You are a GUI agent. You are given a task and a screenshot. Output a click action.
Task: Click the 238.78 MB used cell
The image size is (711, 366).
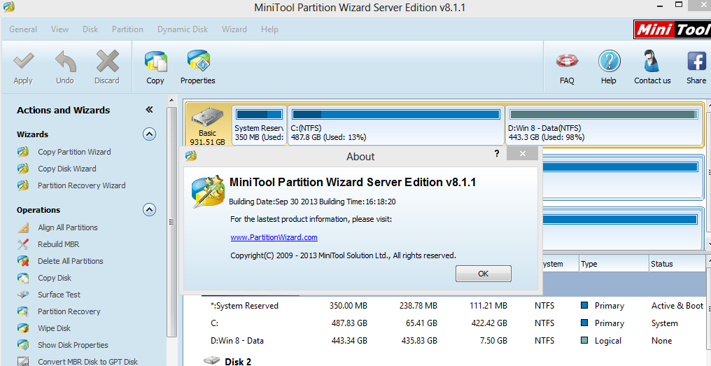click(418, 306)
